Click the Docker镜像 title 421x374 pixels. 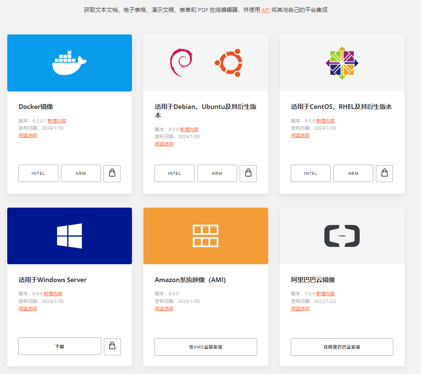coord(36,107)
